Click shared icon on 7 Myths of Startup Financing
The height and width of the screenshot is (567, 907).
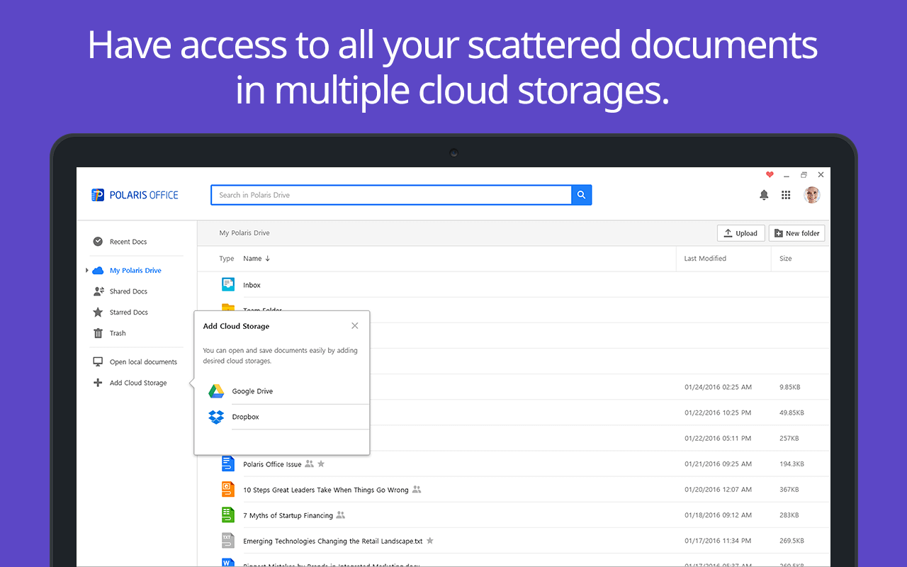click(341, 515)
